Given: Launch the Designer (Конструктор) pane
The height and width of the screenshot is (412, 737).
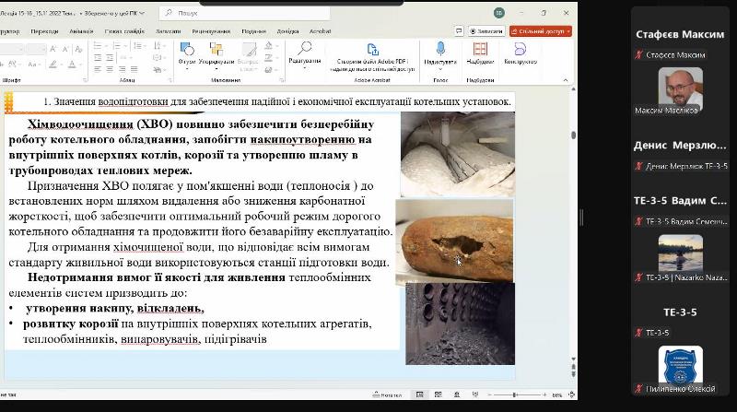Looking at the screenshot, I should point(520,53).
